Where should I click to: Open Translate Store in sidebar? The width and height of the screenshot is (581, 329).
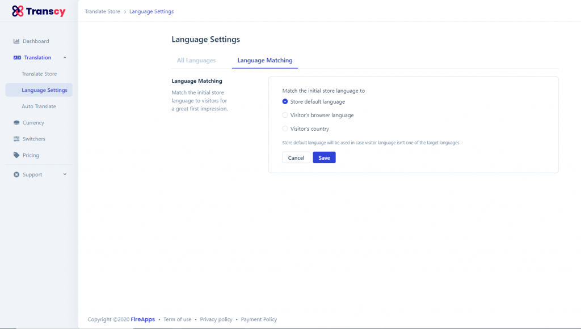[x=39, y=74]
